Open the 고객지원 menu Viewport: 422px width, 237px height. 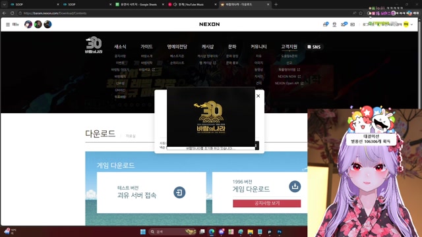289,47
